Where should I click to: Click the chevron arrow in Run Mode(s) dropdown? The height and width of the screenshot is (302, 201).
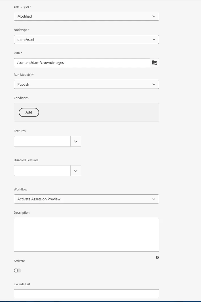(x=154, y=84)
